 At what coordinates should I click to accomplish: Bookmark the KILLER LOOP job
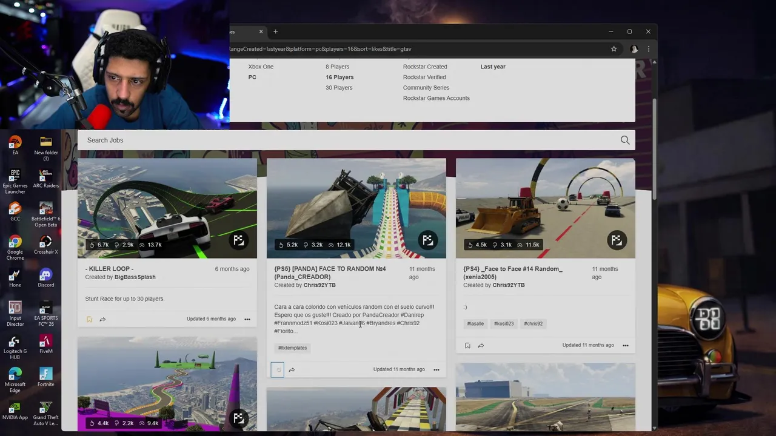point(89,319)
